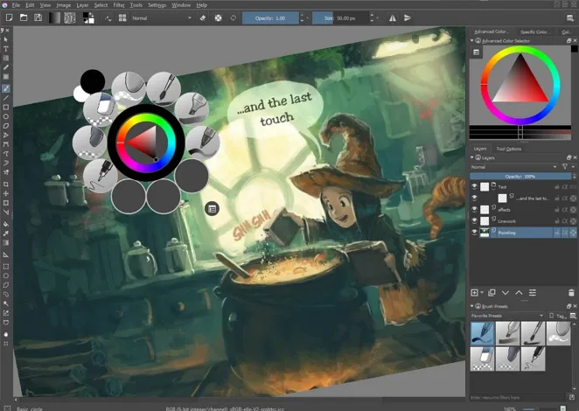Toggle visibility of the effects layer
Image resolution: width=579 pixels, height=411 pixels.
tap(475, 210)
